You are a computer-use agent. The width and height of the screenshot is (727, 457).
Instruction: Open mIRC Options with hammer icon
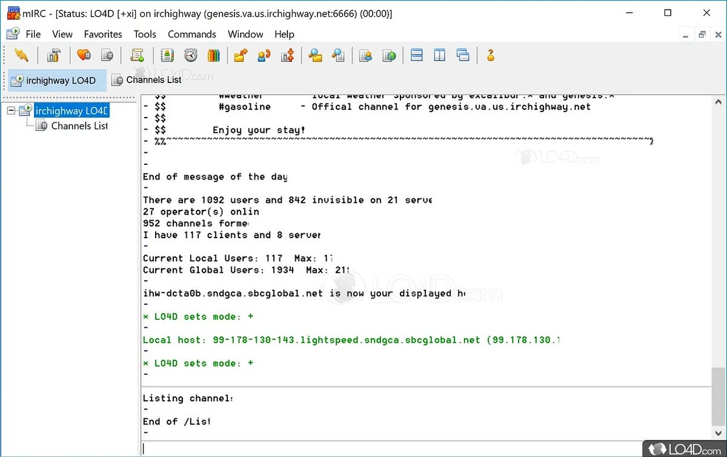53,55
